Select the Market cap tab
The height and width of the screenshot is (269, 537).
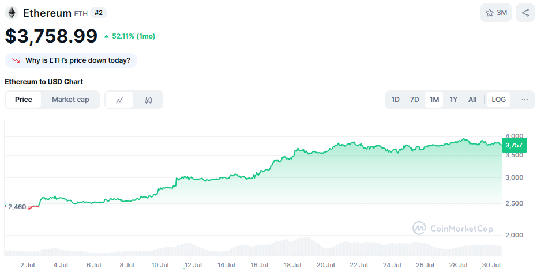pos(70,100)
